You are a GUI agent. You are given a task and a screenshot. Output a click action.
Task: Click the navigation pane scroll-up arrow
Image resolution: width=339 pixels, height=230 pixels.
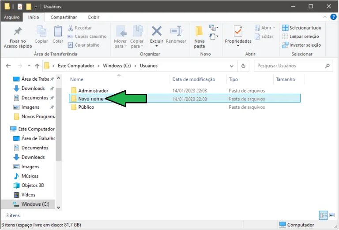pos(59,78)
